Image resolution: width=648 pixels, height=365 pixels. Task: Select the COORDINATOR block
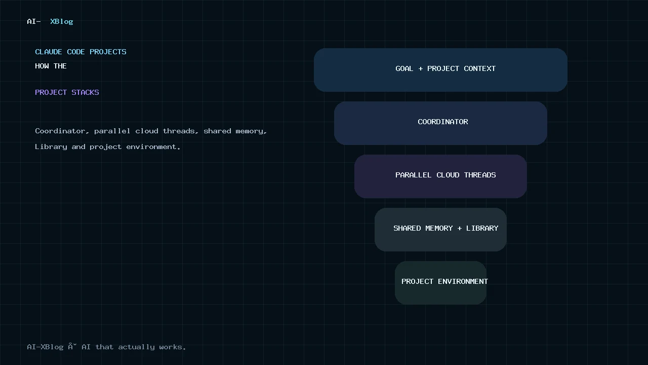(440, 123)
